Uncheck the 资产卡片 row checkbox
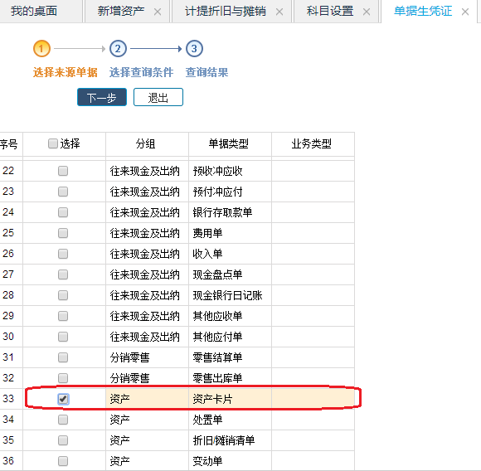Image resolution: width=481 pixels, height=471 pixels. pos(63,399)
